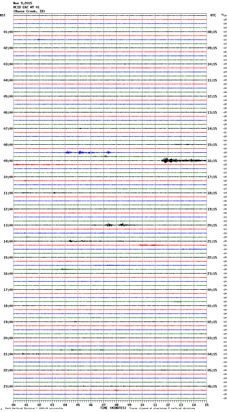This screenshot has width=228, height=412.
Task: Select the 03:00 MST row label
Action: coord(8,64)
